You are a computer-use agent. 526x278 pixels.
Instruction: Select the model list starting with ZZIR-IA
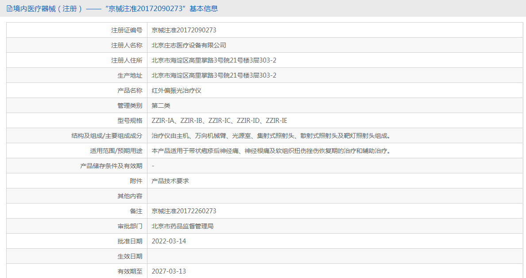click(220, 120)
